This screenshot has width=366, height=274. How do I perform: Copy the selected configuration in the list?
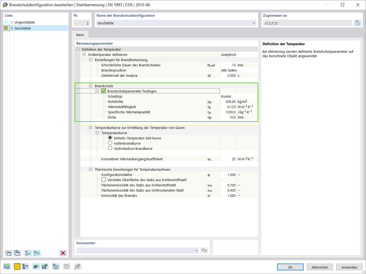click(x=17, y=253)
